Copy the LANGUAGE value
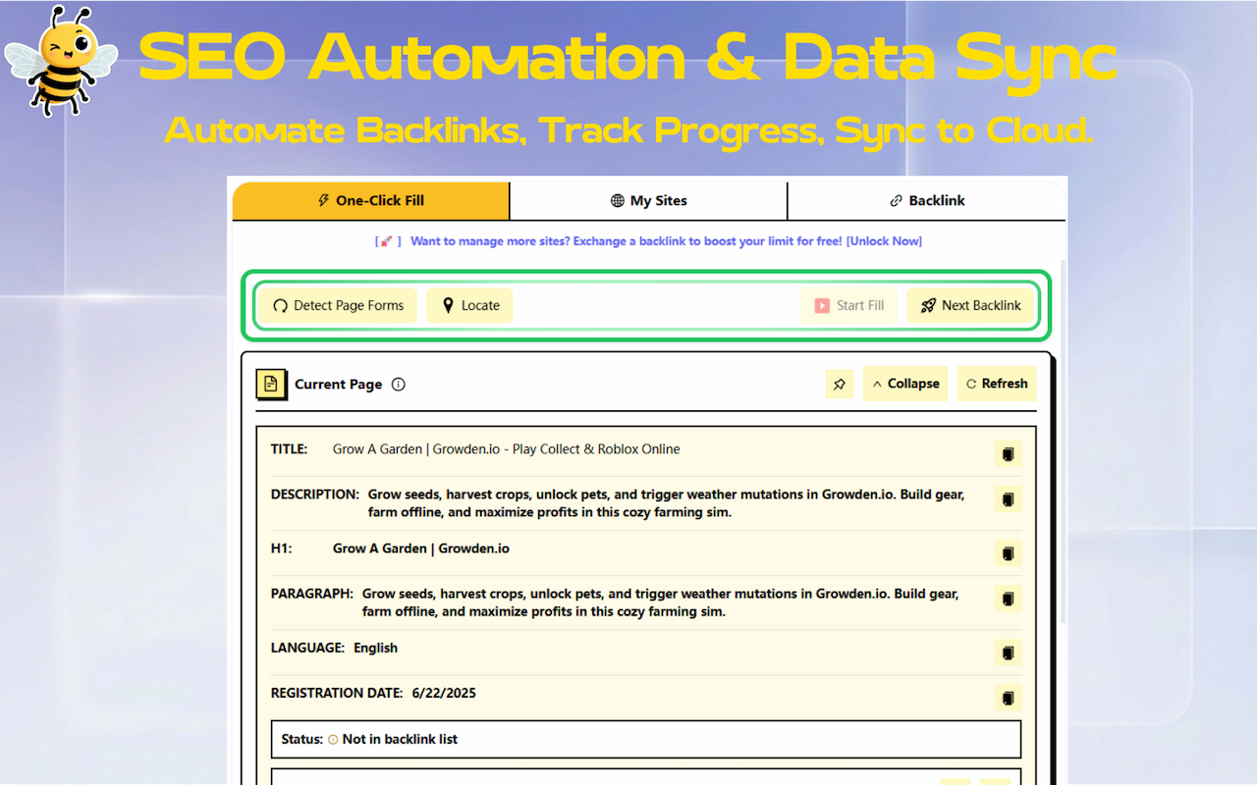 [x=1008, y=653]
